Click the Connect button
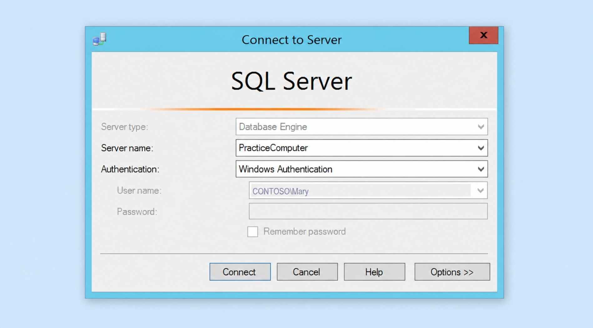The height and width of the screenshot is (328, 593). 240,272
